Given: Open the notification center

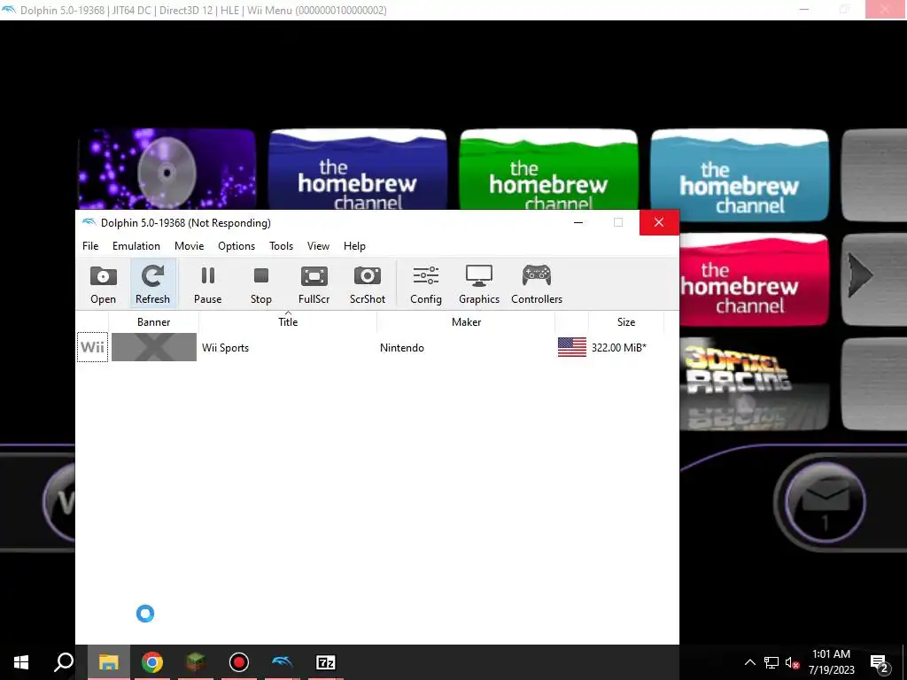Looking at the screenshot, I should pyautogui.click(x=880, y=662).
